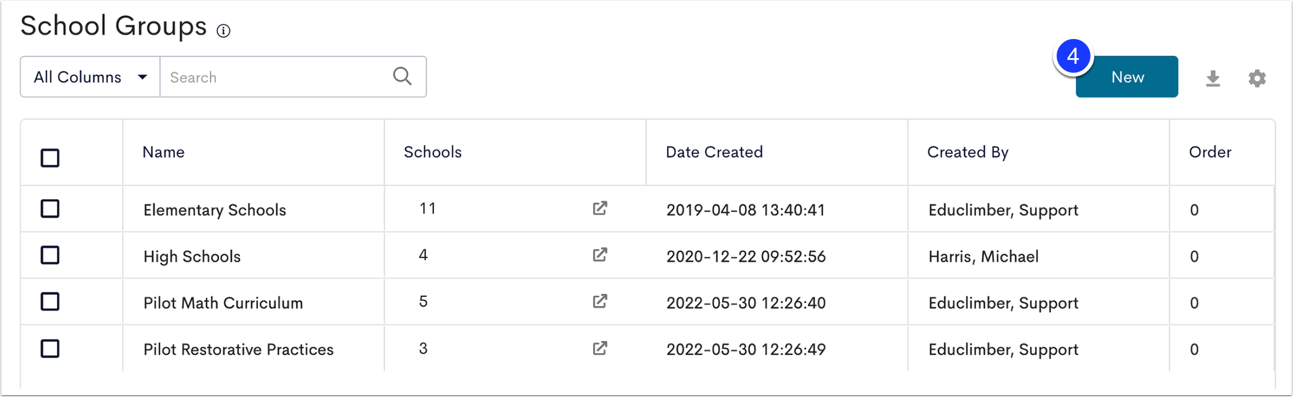
Task: Sort by the Schools column header
Action: pos(432,152)
